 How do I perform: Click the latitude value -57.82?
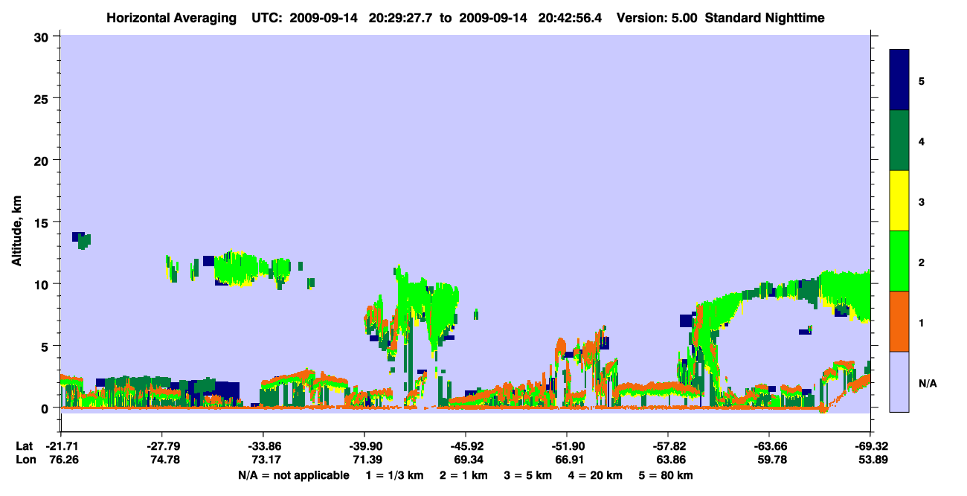pyautogui.click(x=668, y=446)
